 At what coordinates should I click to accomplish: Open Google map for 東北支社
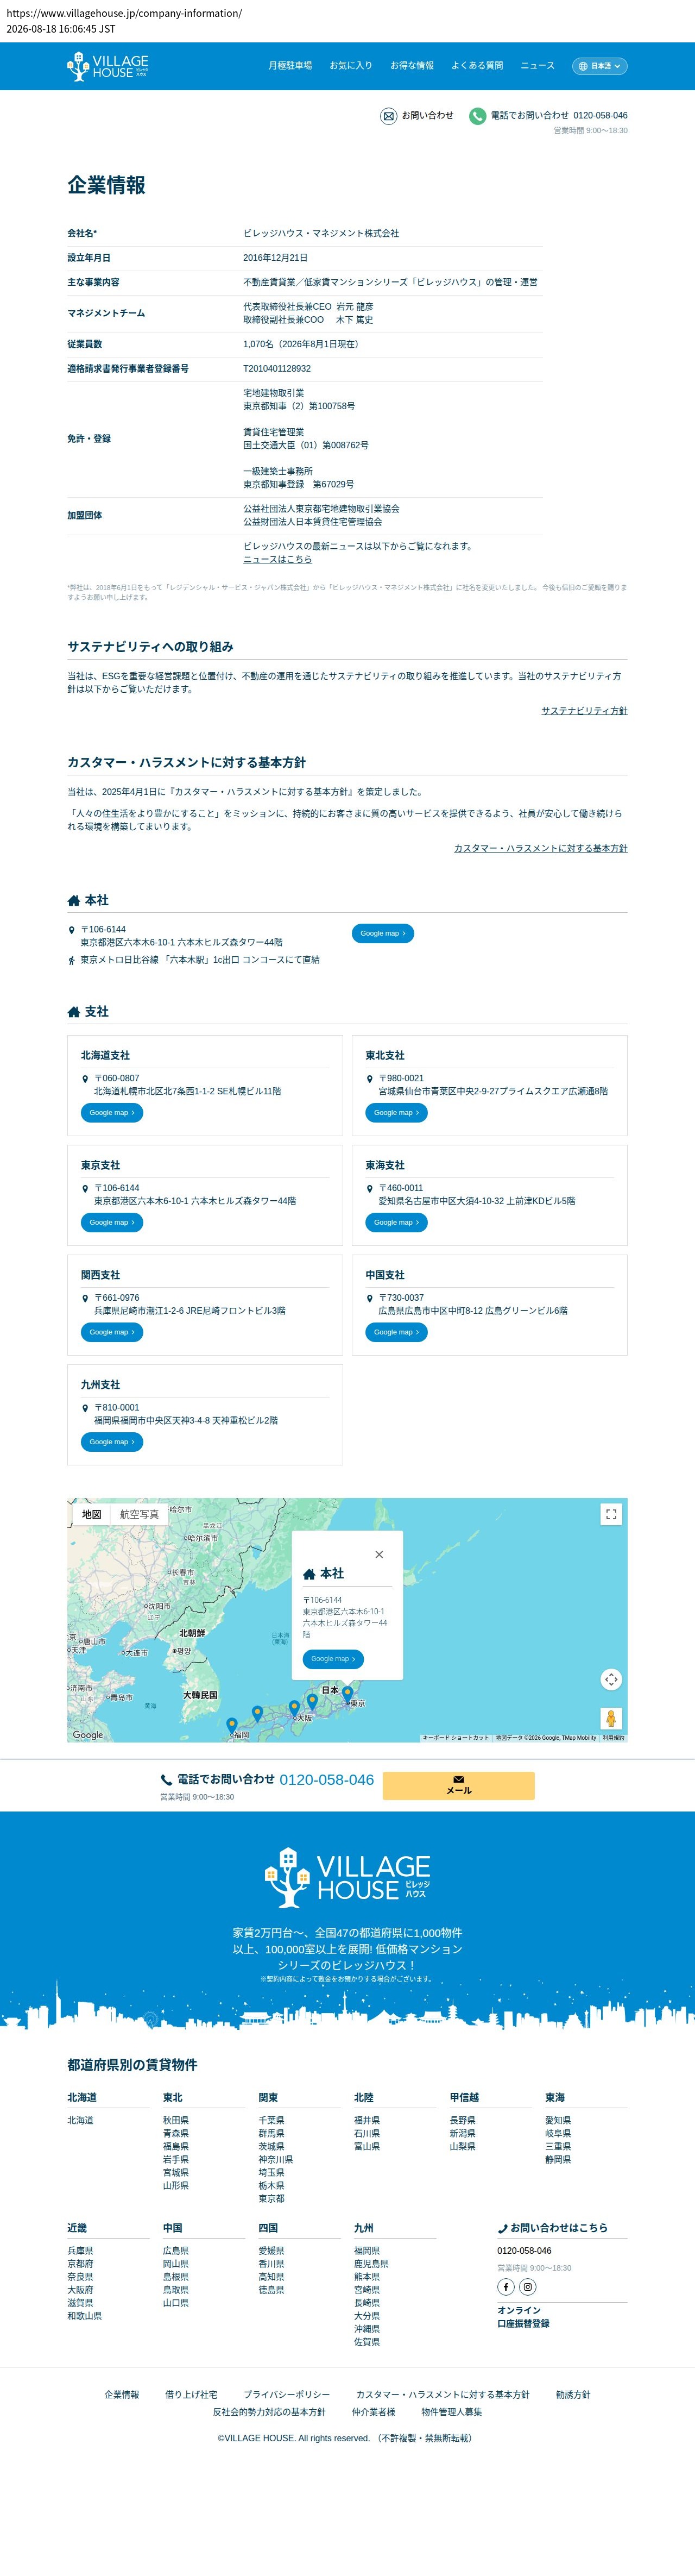click(396, 1113)
